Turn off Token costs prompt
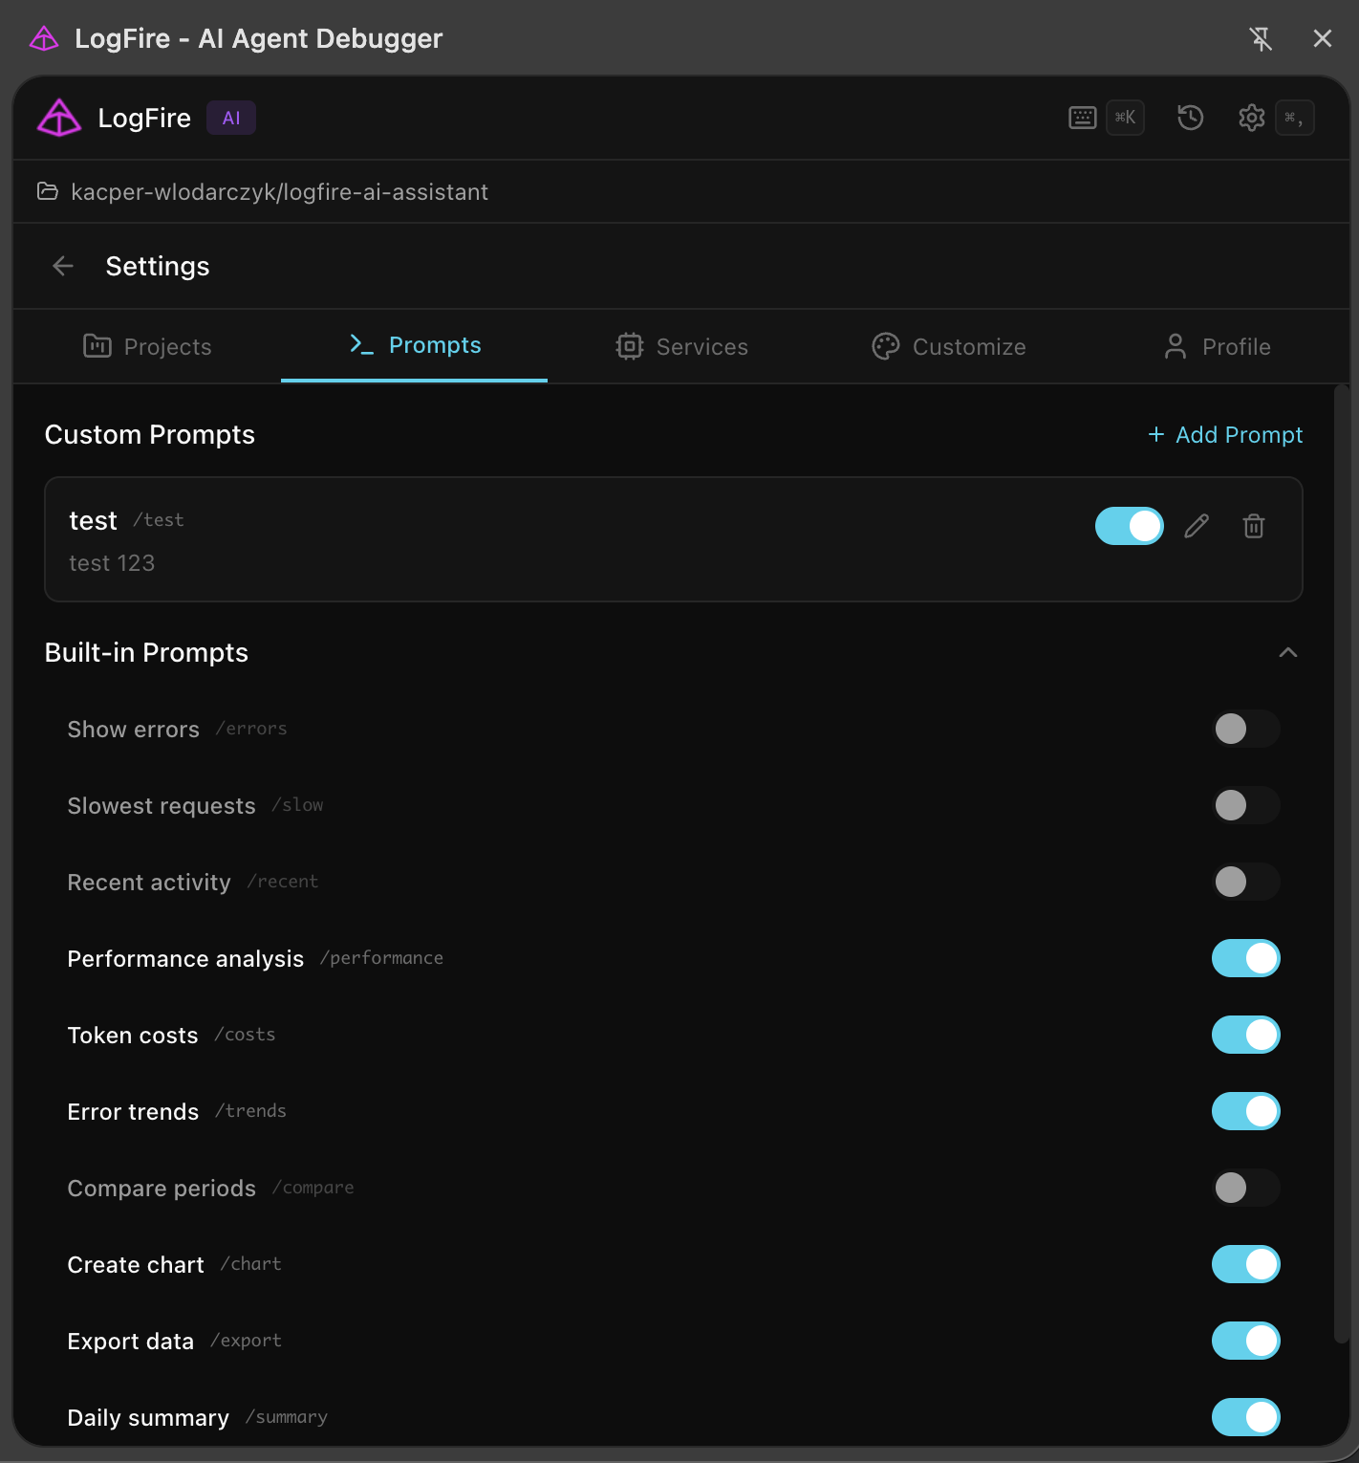The width and height of the screenshot is (1359, 1463). tap(1245, 1035)
